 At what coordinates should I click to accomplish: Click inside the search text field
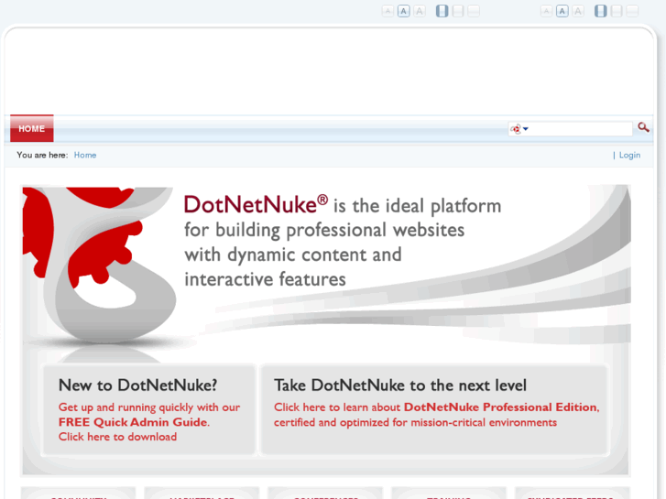tap(581, 129)
